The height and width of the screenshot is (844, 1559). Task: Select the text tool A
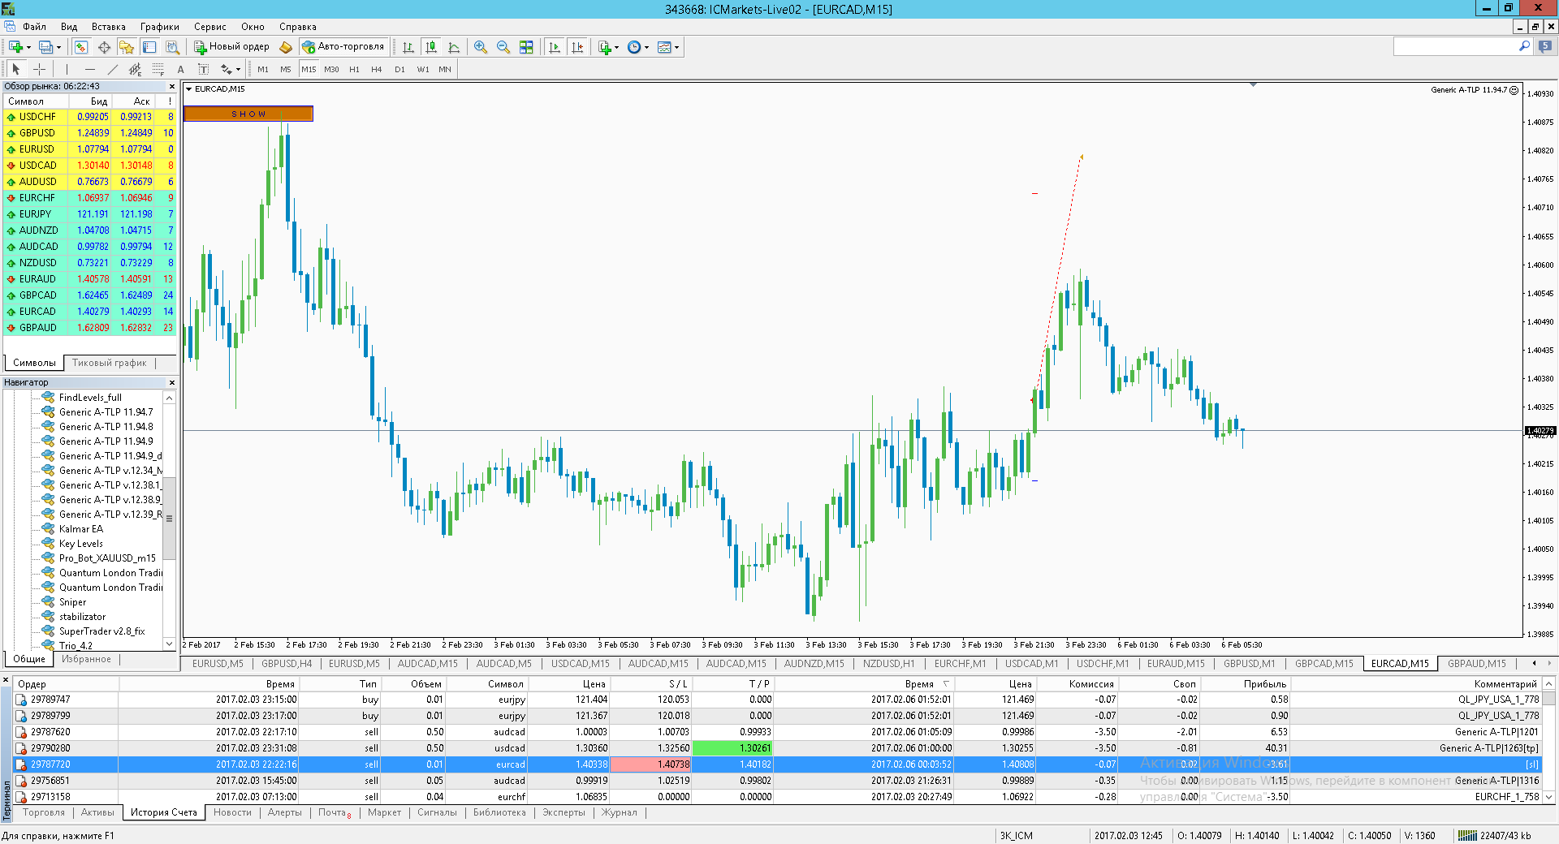[x=180, y=69]
